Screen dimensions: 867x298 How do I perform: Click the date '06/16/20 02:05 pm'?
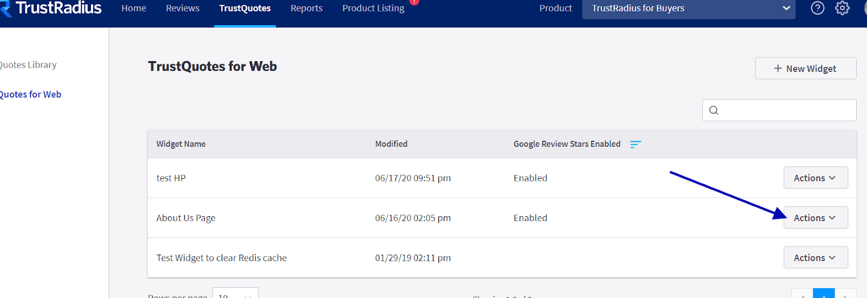click(x=413, y=218)
